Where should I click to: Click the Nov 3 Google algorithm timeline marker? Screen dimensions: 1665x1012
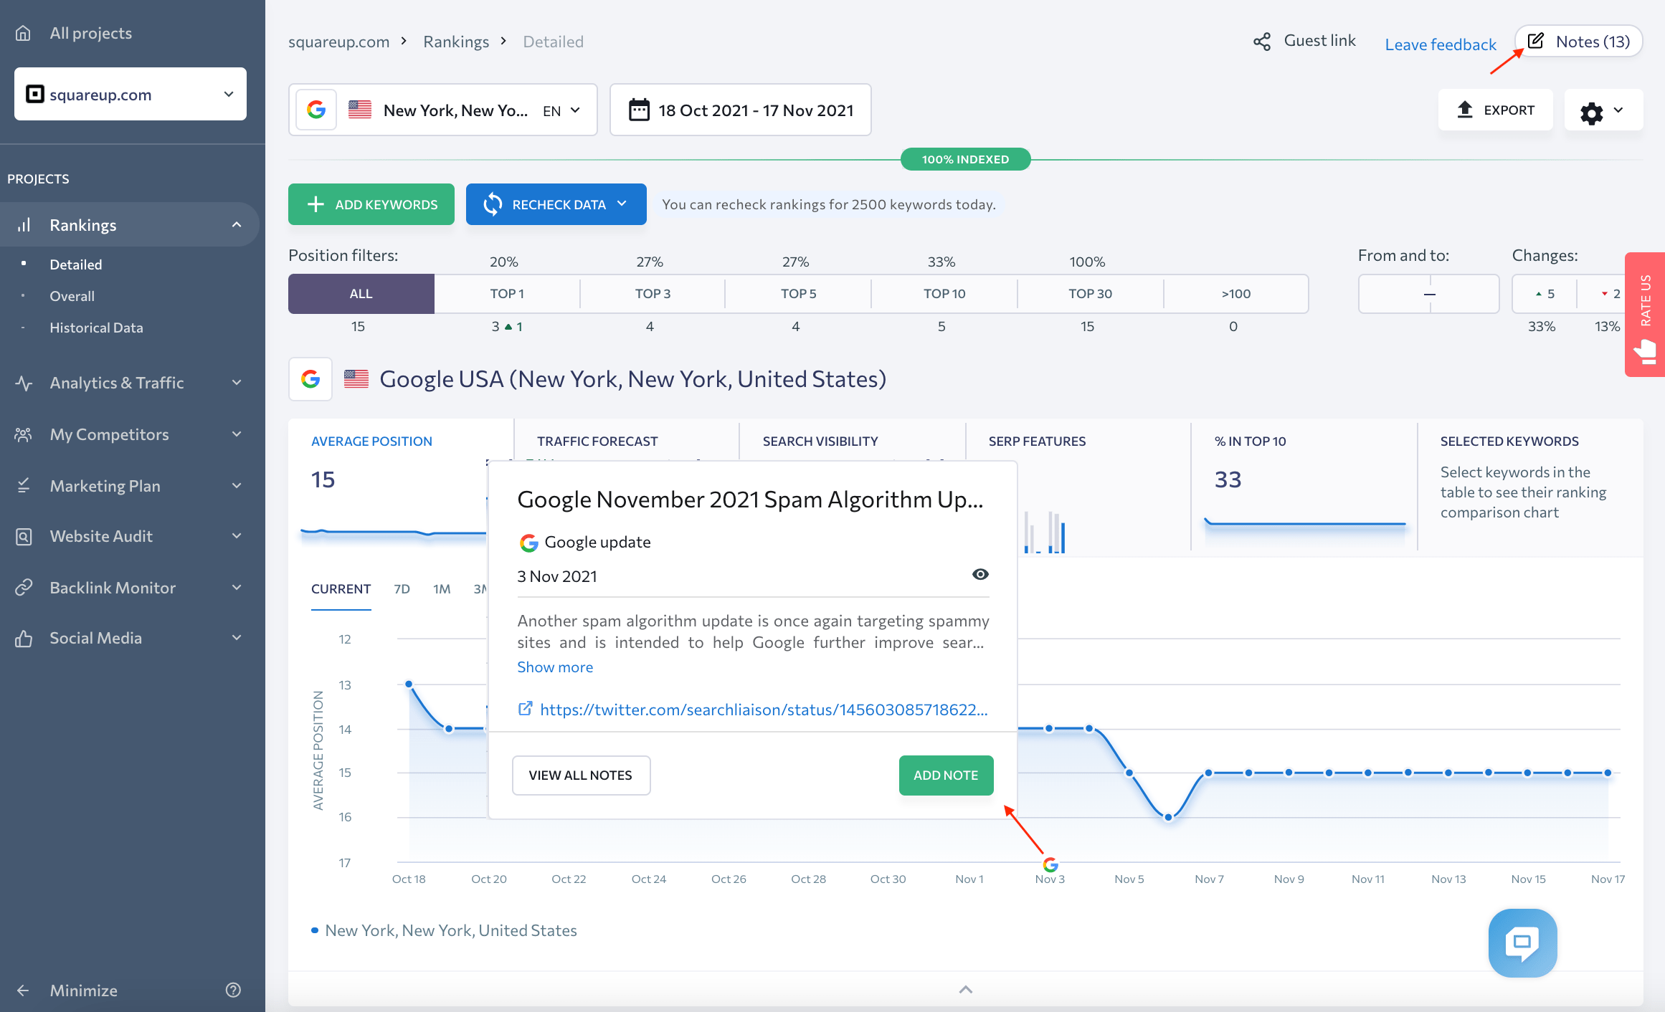pos(1050,864)
